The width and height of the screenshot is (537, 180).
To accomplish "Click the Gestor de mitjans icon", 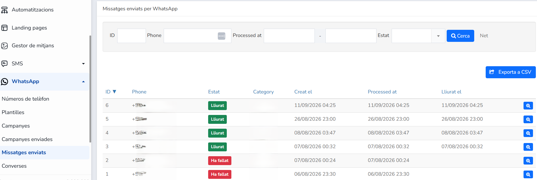I will [x=4, y=46].
